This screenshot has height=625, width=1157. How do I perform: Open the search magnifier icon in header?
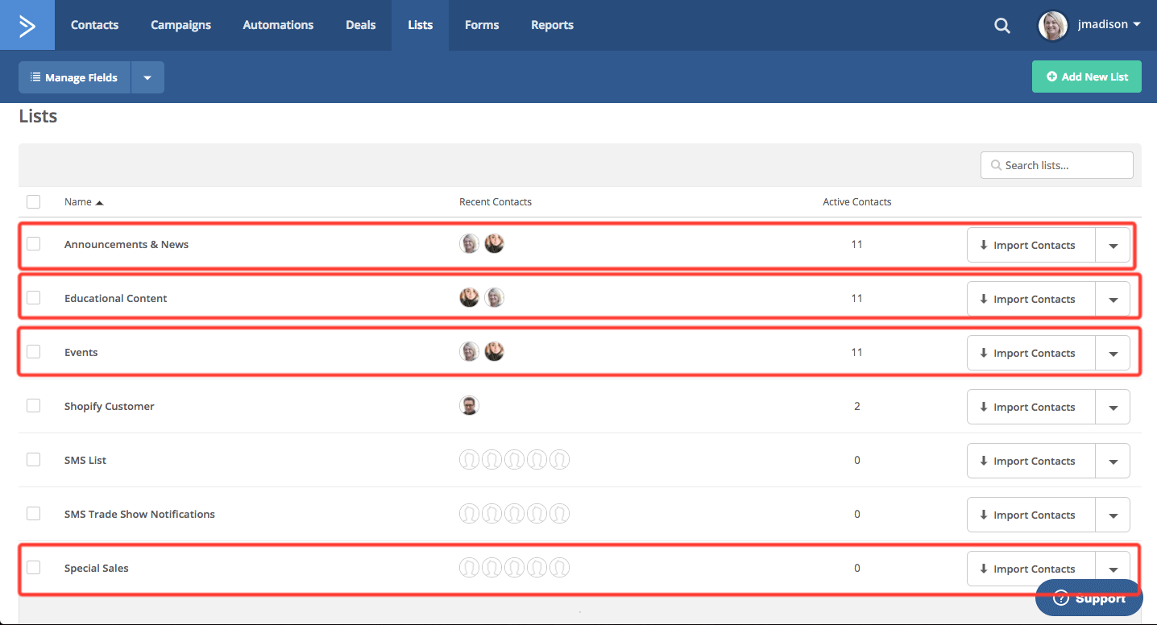(1001, 26)
